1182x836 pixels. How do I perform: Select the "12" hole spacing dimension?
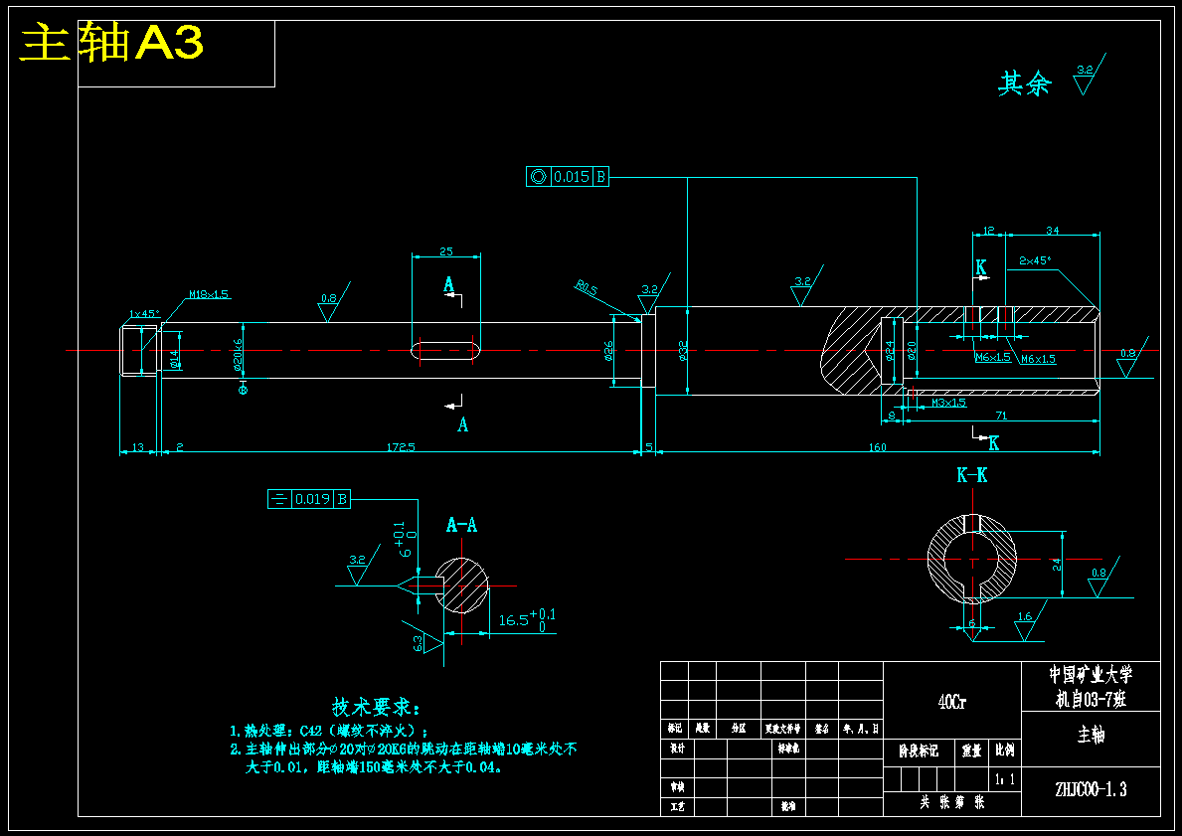click(x=989, y=231)
